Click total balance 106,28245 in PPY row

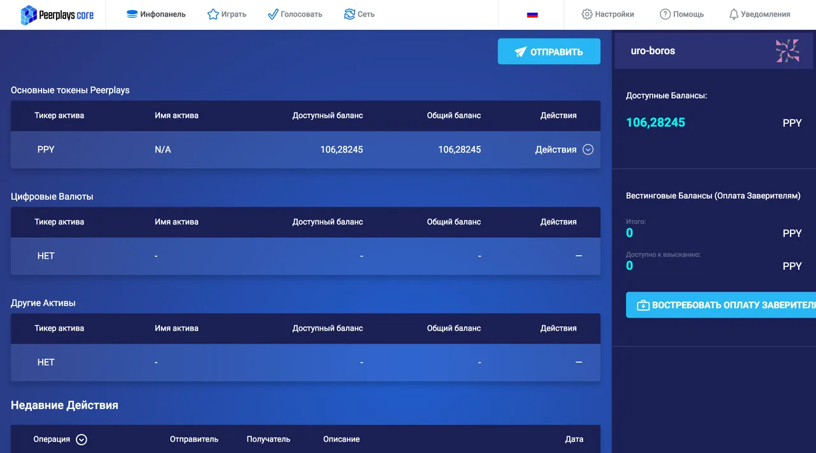pos(459,150)
